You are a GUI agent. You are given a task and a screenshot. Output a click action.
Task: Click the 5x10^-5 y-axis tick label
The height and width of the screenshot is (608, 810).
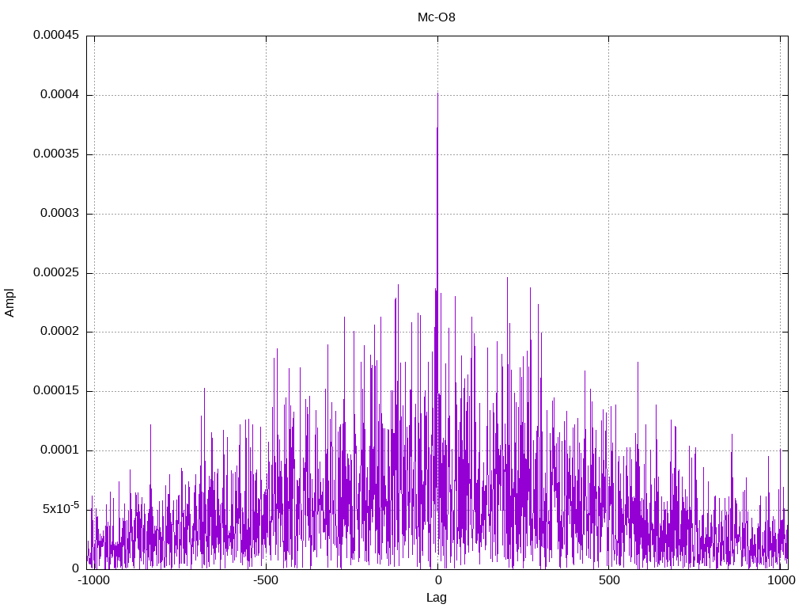tap(61, 508)
